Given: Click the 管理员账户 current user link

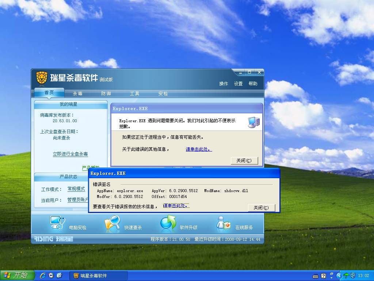Looking at the screenshot, I should coord(78,200).
